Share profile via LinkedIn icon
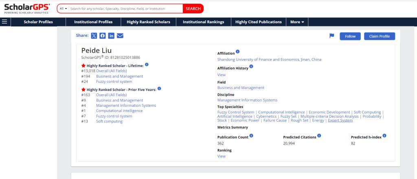This screenshot has height=179, width=417. click(x=111, y=36)
